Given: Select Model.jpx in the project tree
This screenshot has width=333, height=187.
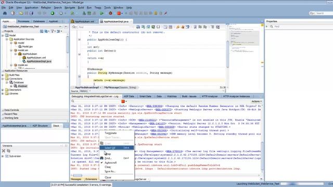Looking at the screenshot, I should click(x=27, y=46).
